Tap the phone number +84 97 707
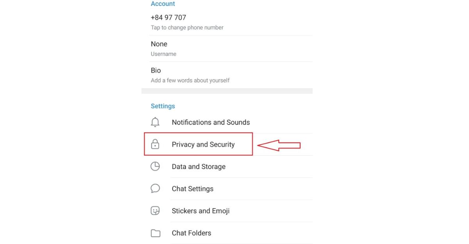The image size is (469, 244). coord(168,17)
